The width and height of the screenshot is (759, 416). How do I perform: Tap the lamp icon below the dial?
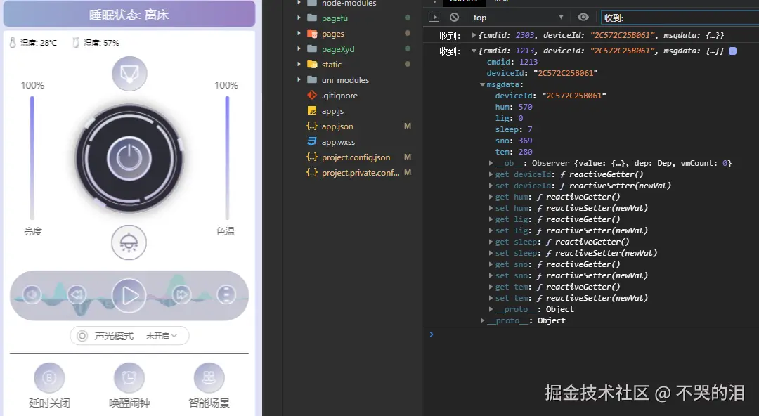tap(129, 242)
